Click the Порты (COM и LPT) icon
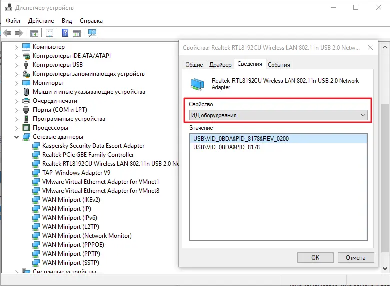Screen dimensions: 390x286 [x=26, y=110]
